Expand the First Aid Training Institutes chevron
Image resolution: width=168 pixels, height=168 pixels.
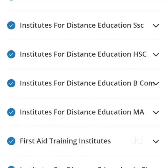point(156,141)
